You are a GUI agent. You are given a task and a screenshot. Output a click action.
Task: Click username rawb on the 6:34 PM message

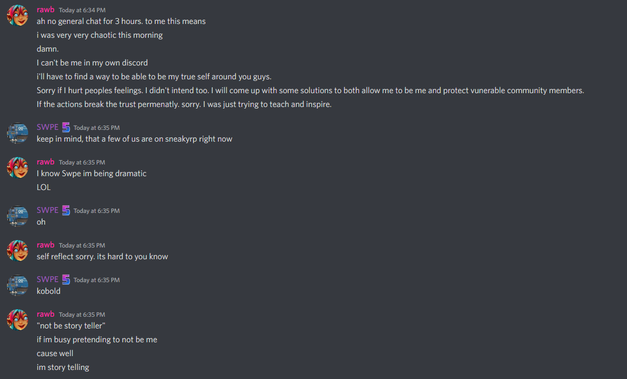point(46,10)
